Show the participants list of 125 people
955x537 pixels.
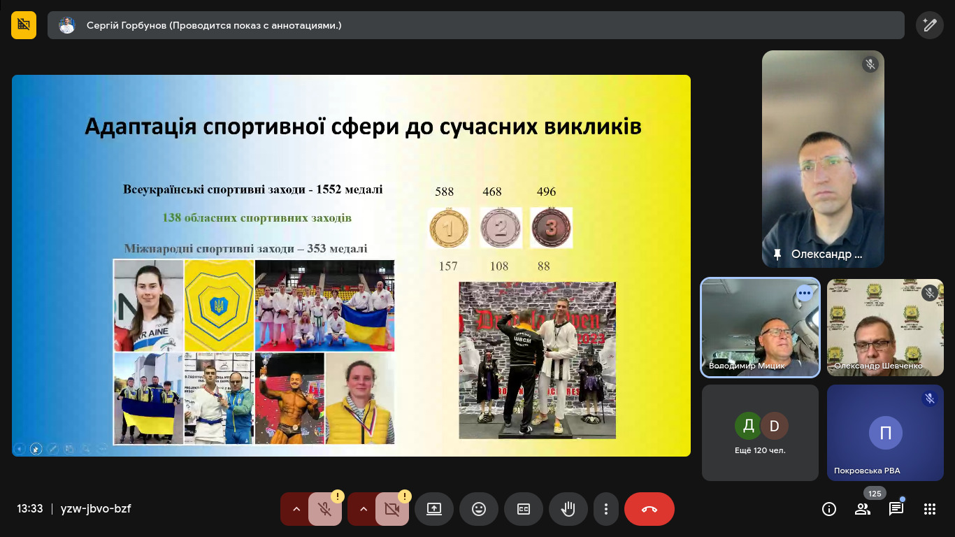[863, 509]
